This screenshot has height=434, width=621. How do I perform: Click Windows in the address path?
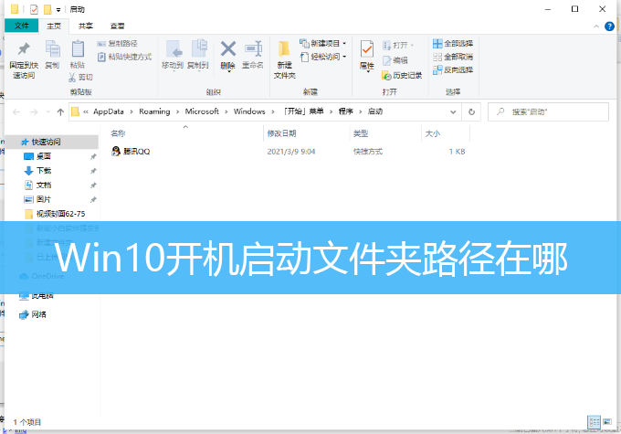pyautogui.click(x=249, y=111)
